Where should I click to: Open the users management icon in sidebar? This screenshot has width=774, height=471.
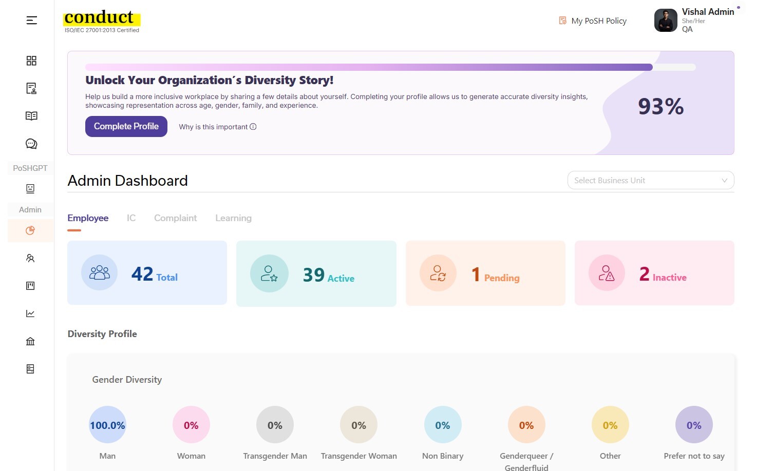point(30,258)
